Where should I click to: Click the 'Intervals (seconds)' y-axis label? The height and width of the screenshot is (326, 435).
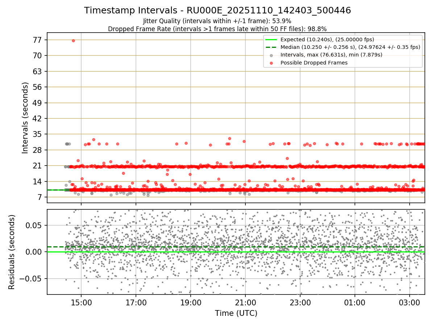25,117
